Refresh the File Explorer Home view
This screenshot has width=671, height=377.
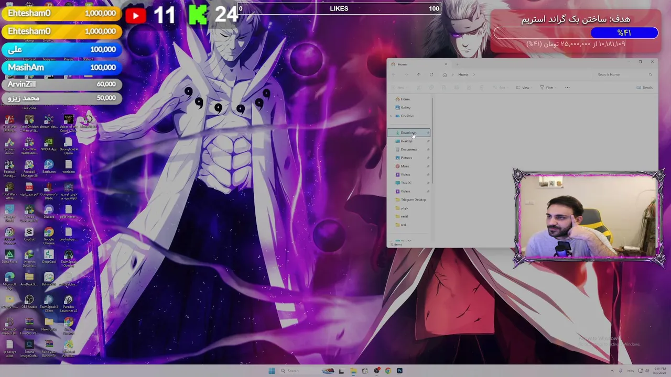431,74
